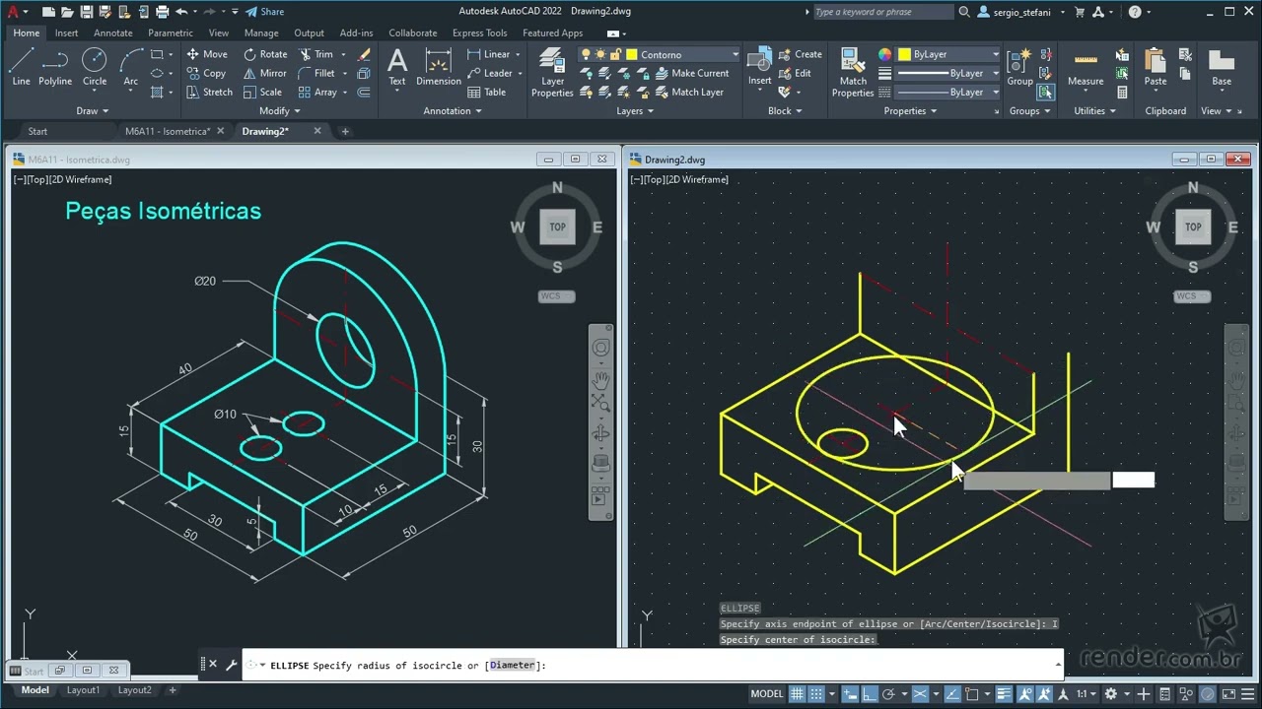
Task: Activate the Array command
Action: point(317,92)
